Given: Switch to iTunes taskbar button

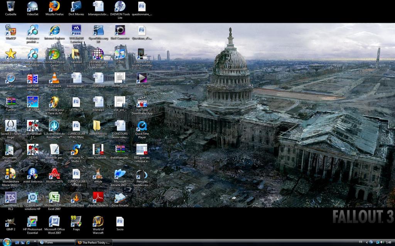Looking at the screenshot, I should pos(56,243).
